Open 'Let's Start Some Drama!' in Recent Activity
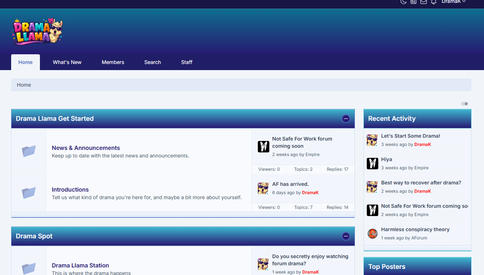The height and width of the screenshot is (275, 484). click(x=411, y=136)
